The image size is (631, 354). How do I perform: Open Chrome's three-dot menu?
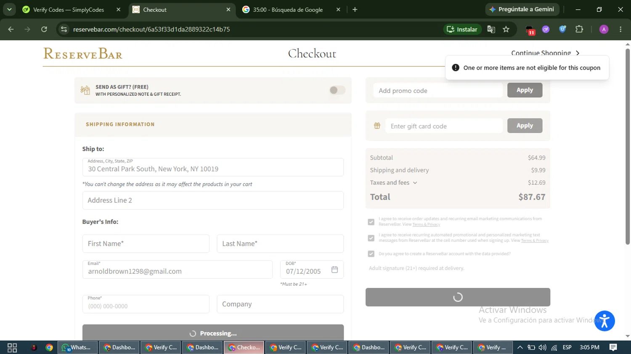pos(620,29)
